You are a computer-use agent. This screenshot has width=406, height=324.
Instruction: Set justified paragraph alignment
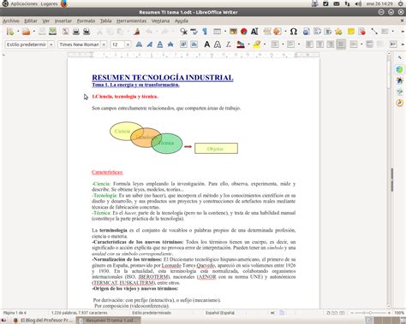point(341,44)
